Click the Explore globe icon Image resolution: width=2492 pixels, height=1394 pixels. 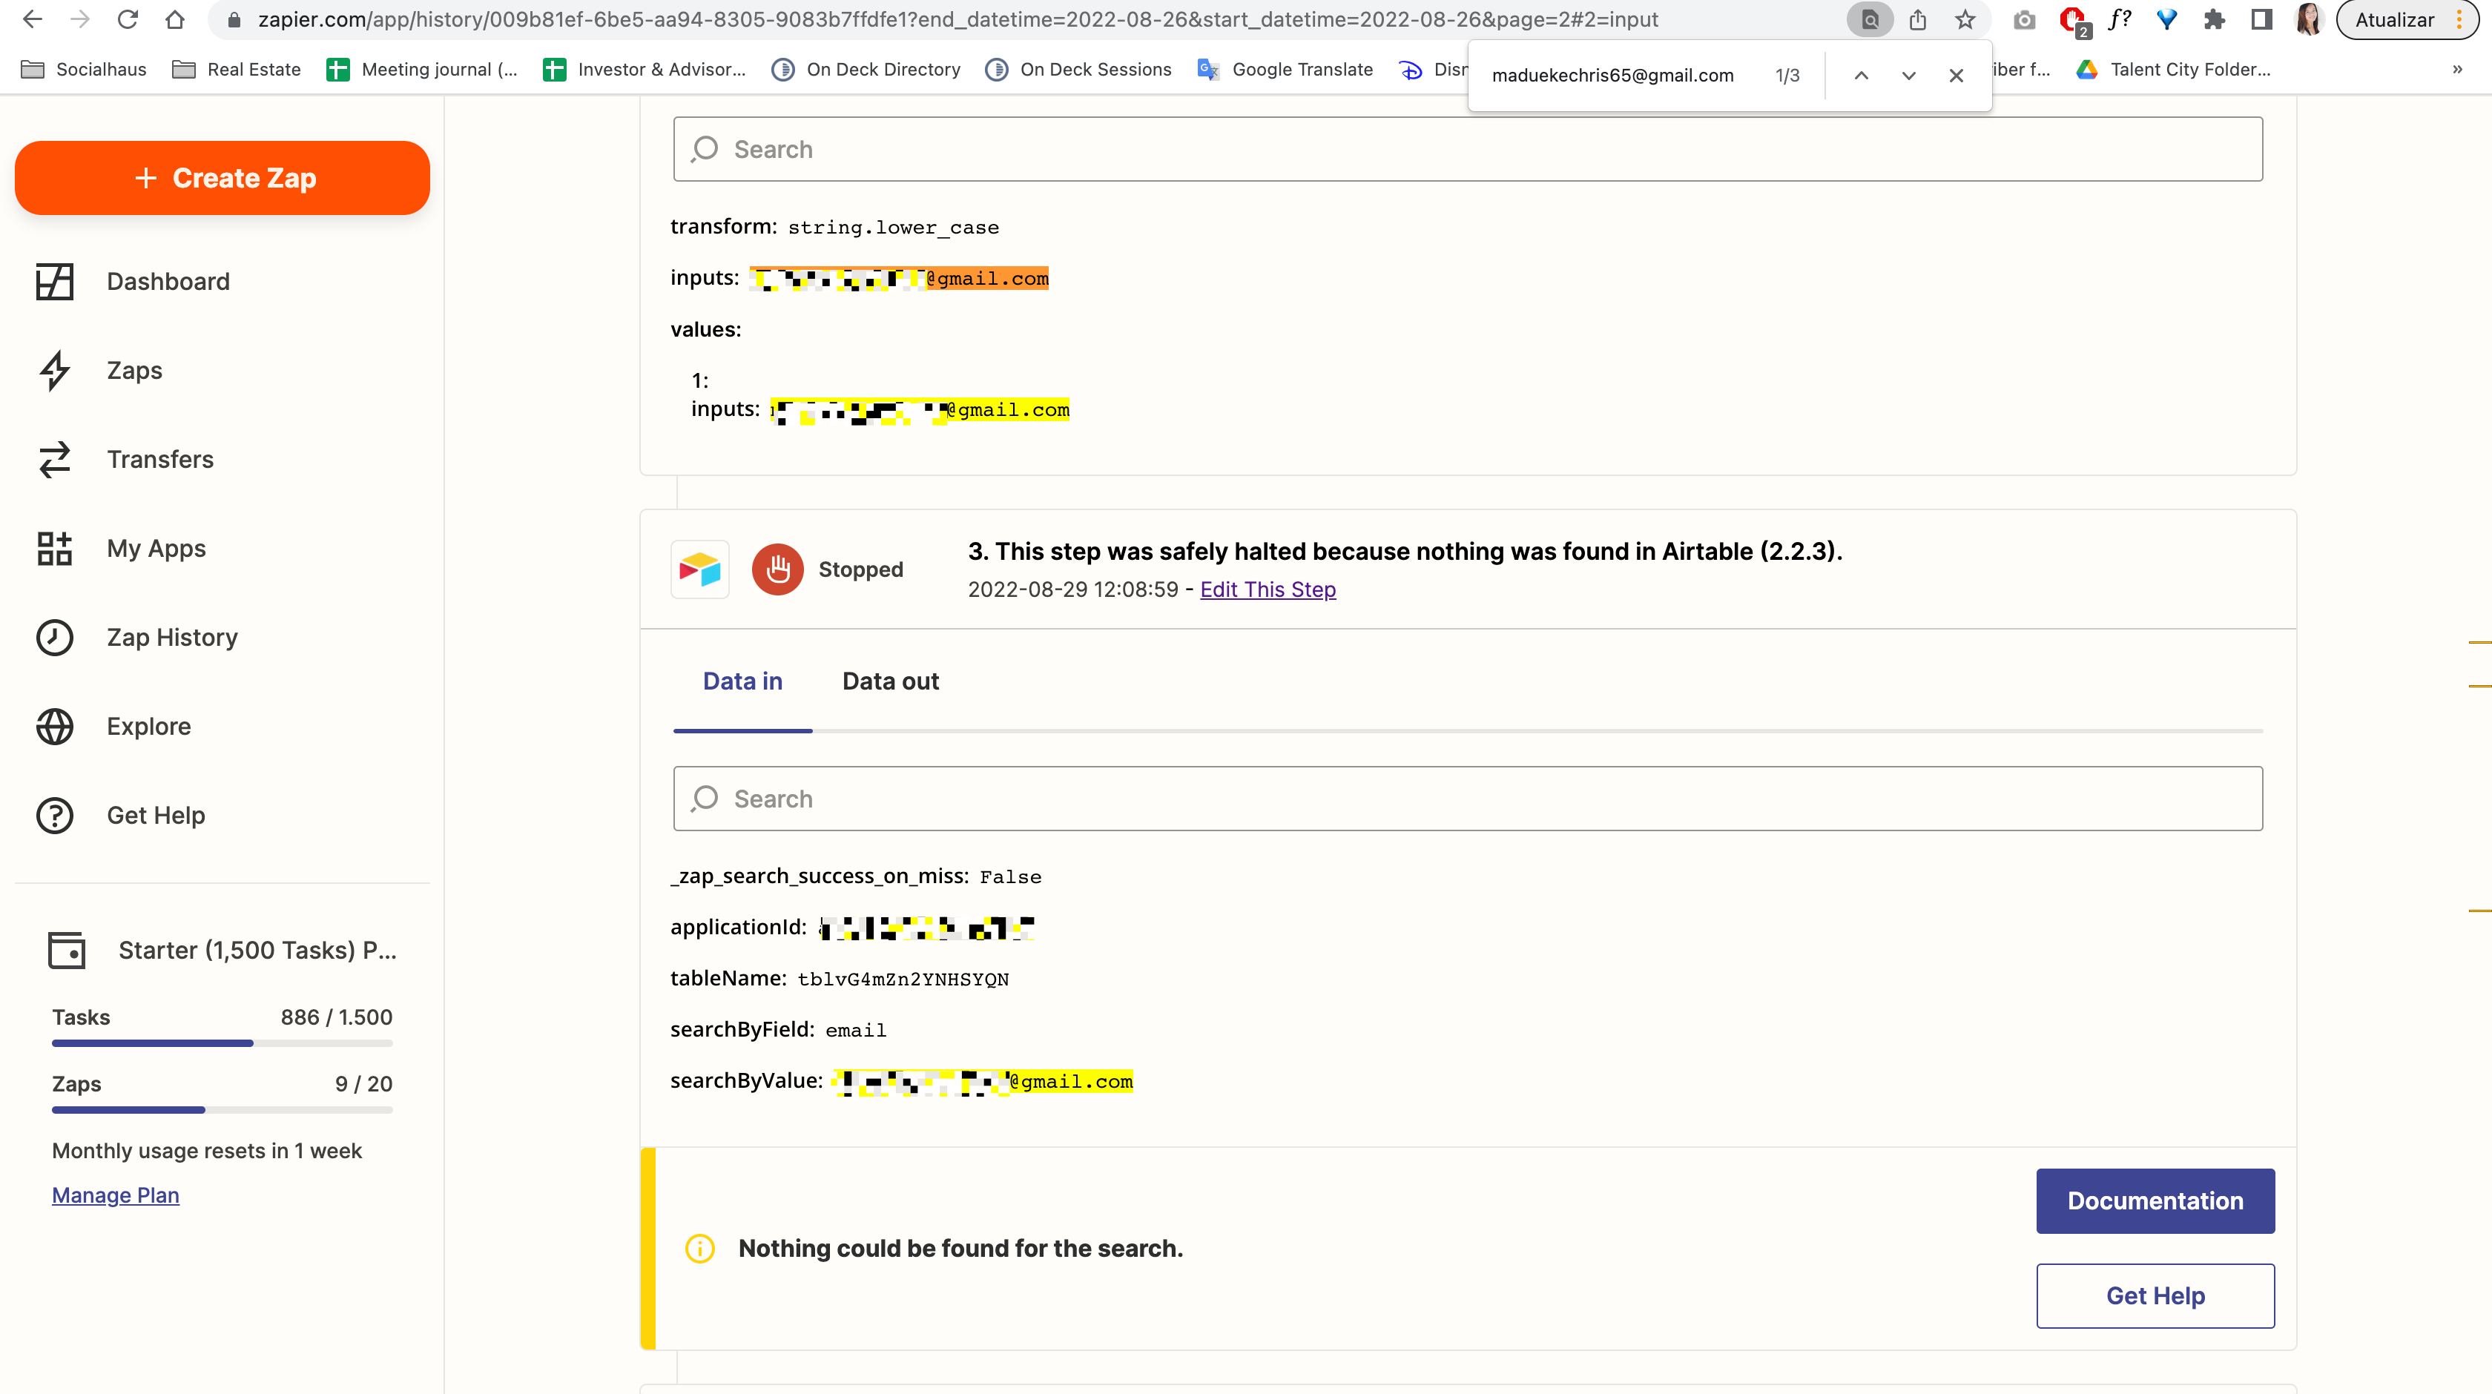55,727
